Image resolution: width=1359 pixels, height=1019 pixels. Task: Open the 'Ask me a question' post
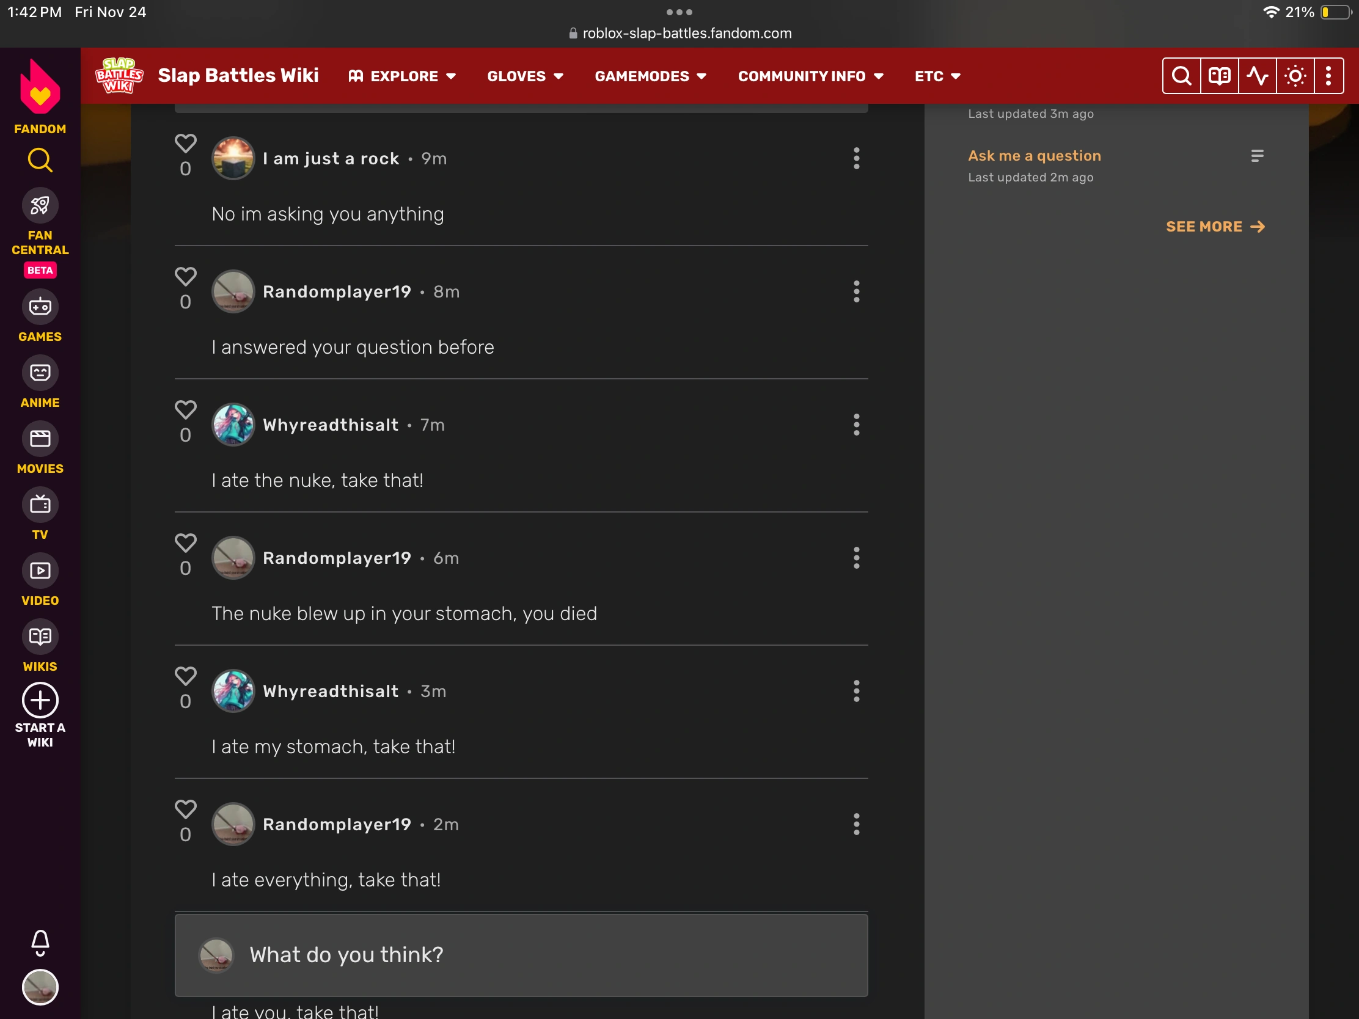click(x=1034, y=156)
